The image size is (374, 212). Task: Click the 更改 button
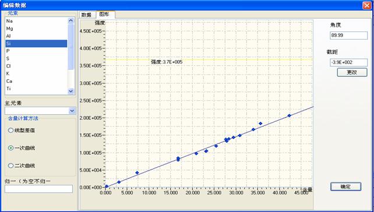pos(352,72)
